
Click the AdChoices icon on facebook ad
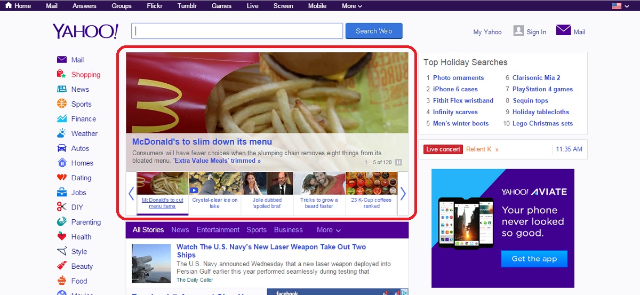coord(404,292)
